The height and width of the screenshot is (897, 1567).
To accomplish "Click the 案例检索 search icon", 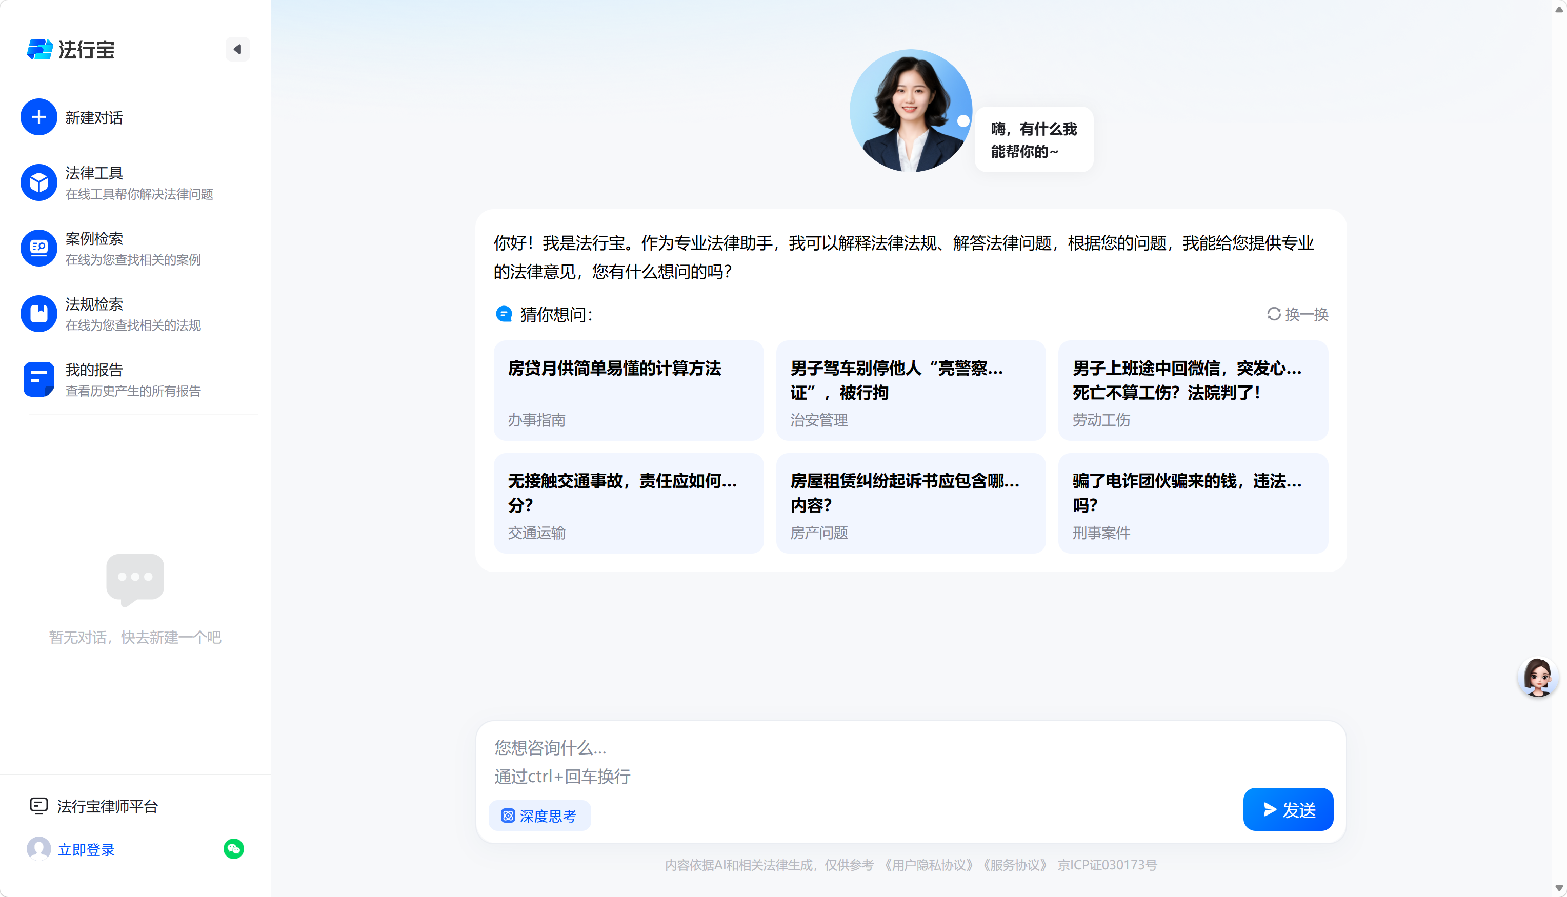I will click(x=39, y=248).
